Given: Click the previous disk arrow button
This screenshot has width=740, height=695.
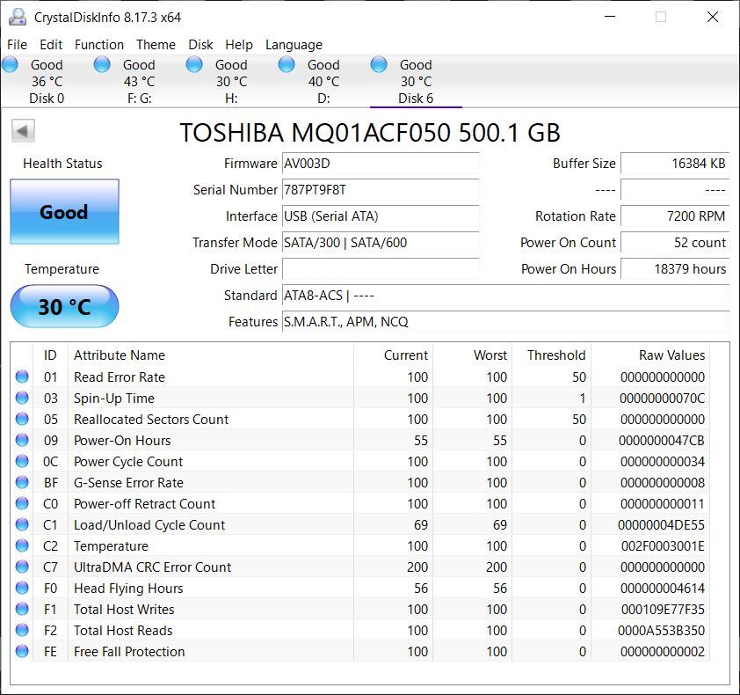Looking at the screenshot, I should pos(23,131).
